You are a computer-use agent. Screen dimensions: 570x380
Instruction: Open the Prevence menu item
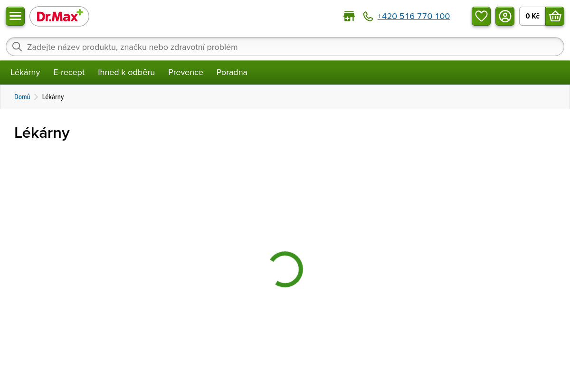[186, 72]
